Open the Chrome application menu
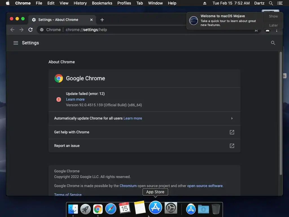 click(x=23, y=3)
